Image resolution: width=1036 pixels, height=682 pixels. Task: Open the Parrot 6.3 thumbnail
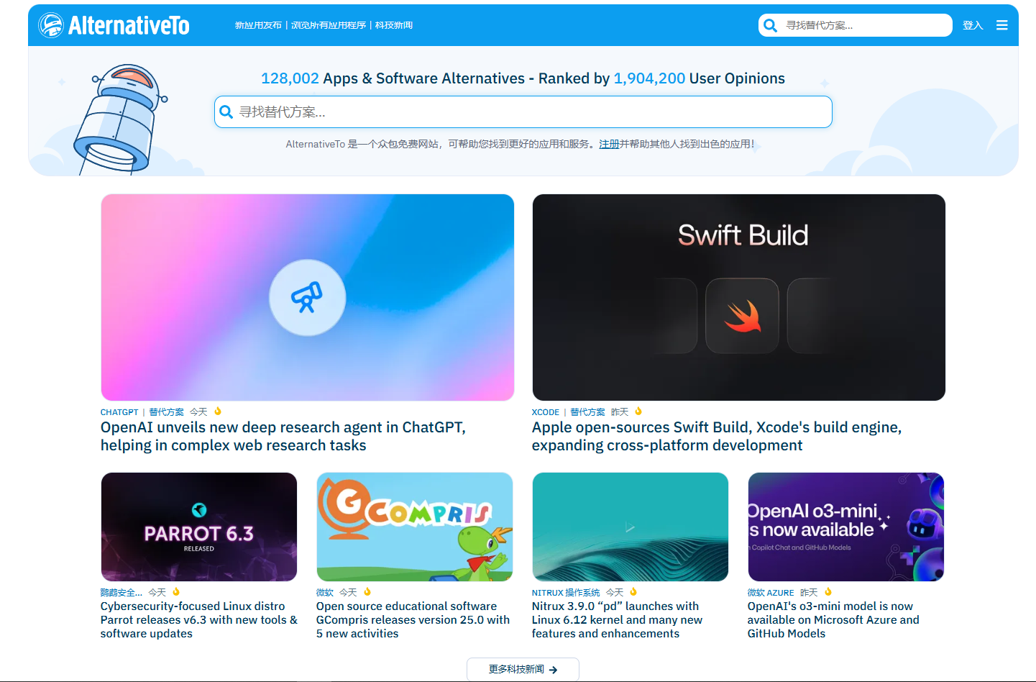(x=199, y=527)
